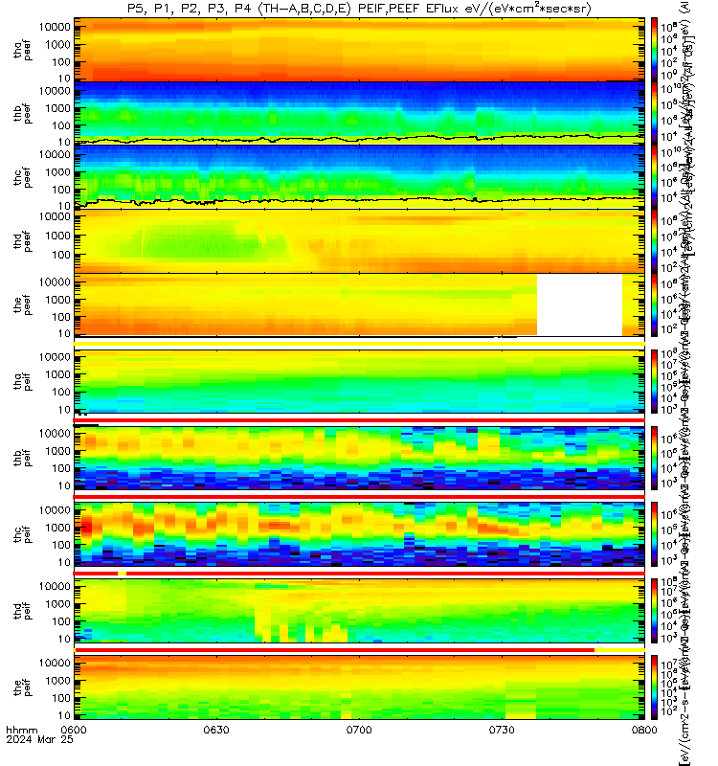The image size is (718, 766).
Task: Click the '2024 Mar 25' date label
Action: point(39,739)
